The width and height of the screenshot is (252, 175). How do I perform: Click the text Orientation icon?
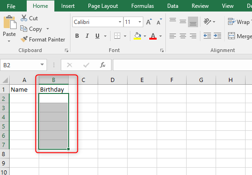tap(207, 22)
